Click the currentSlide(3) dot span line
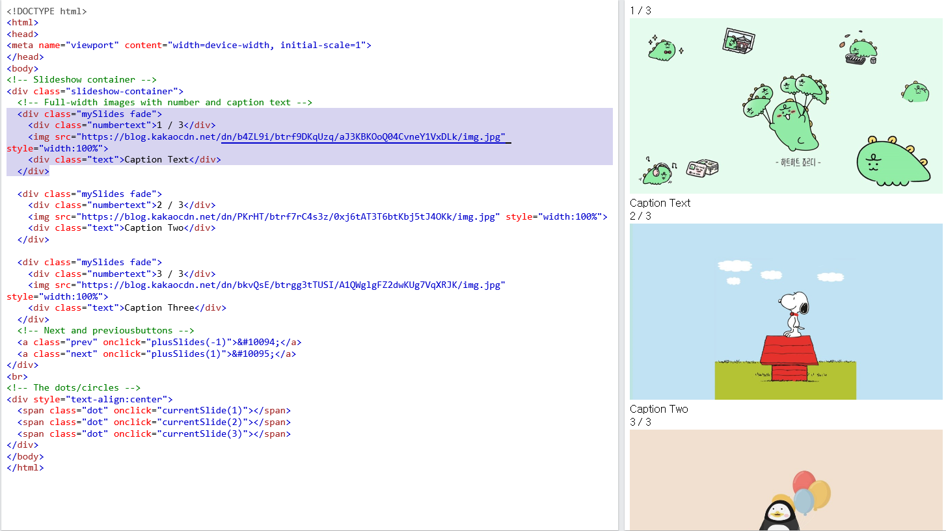The image size is (946, 531). [154, 434]
